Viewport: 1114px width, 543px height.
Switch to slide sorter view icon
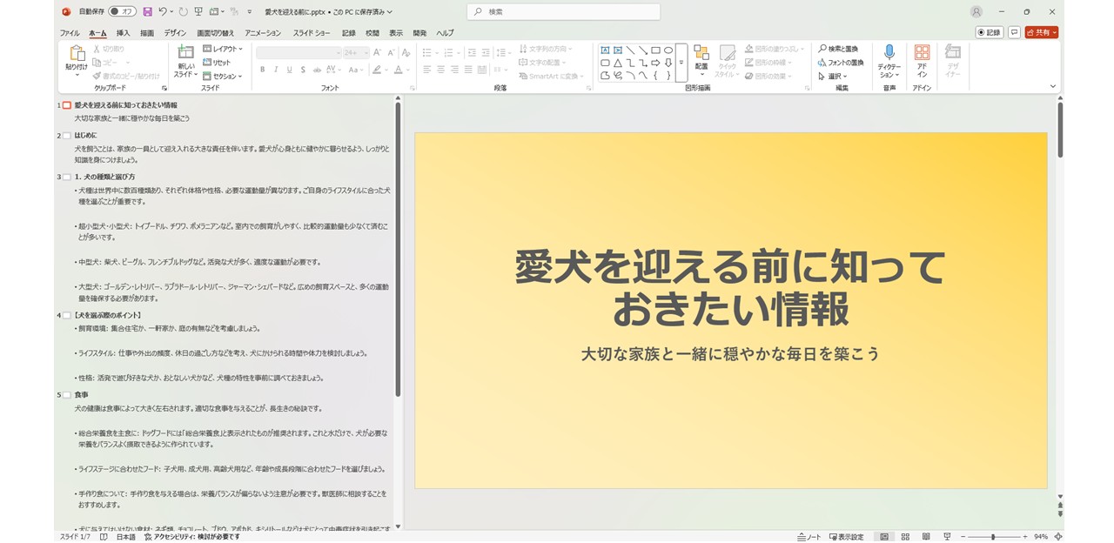tap(905, 537)
